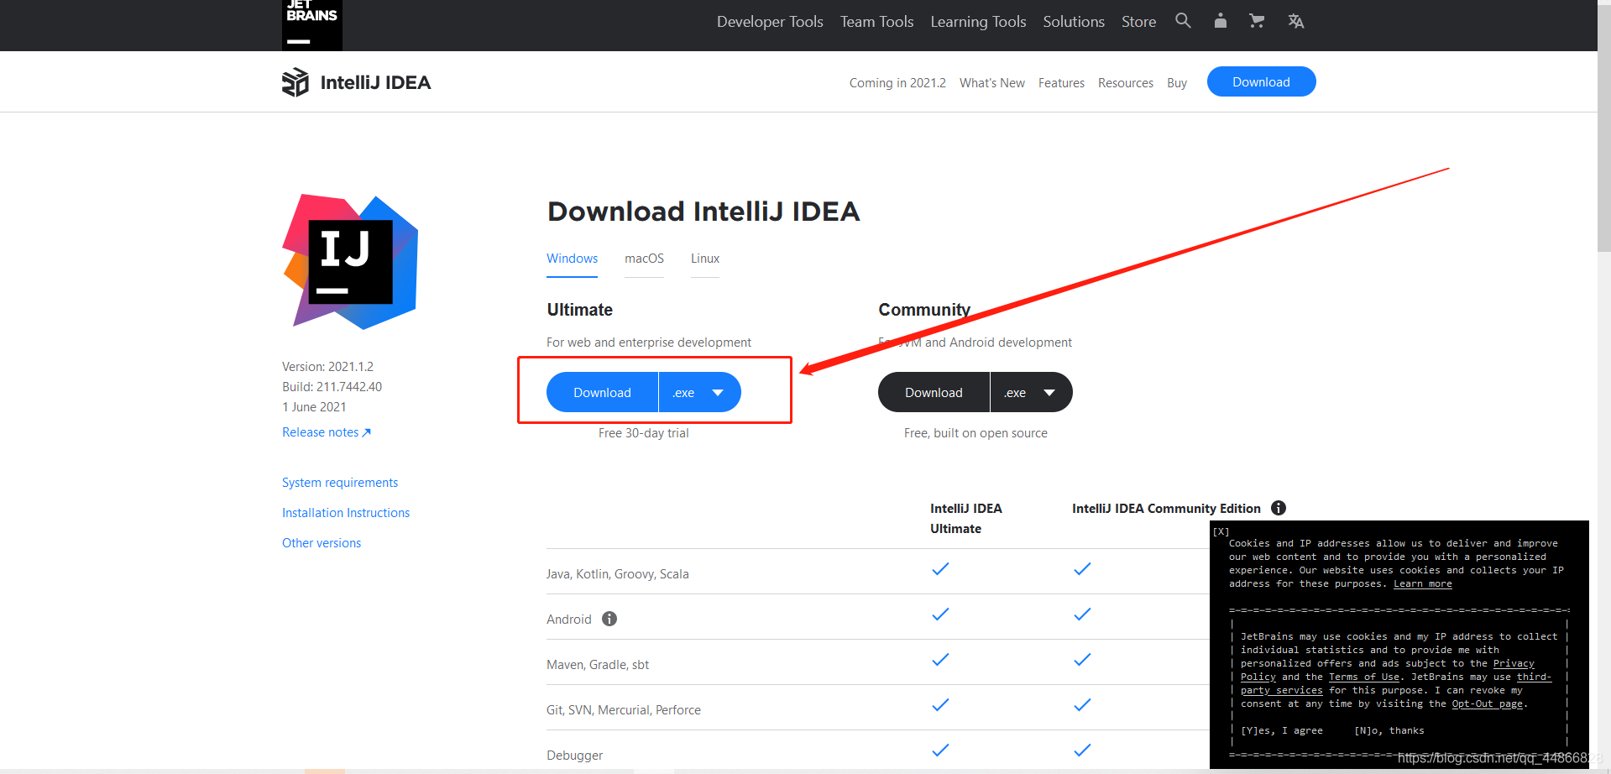Click the 'Free 30-day trial' text
The image size is (1611, 774).
(643, 433)
